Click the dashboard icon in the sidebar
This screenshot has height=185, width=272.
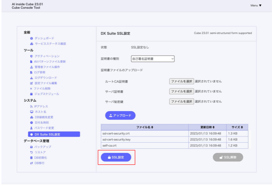[x=32, y=38]
